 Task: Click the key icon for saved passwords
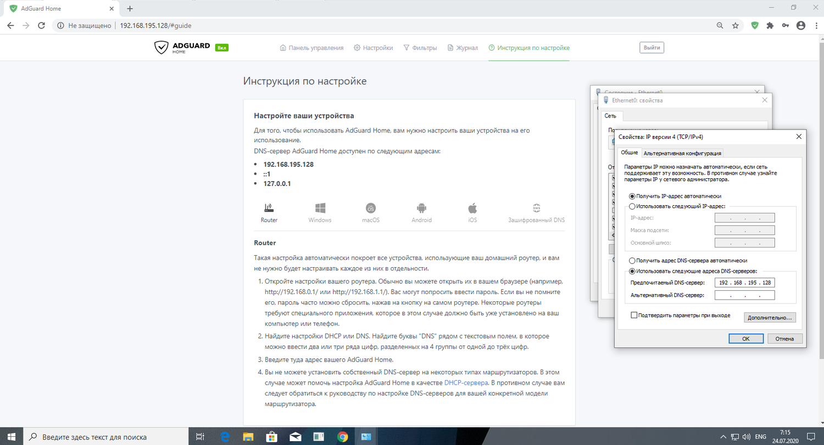786,25
